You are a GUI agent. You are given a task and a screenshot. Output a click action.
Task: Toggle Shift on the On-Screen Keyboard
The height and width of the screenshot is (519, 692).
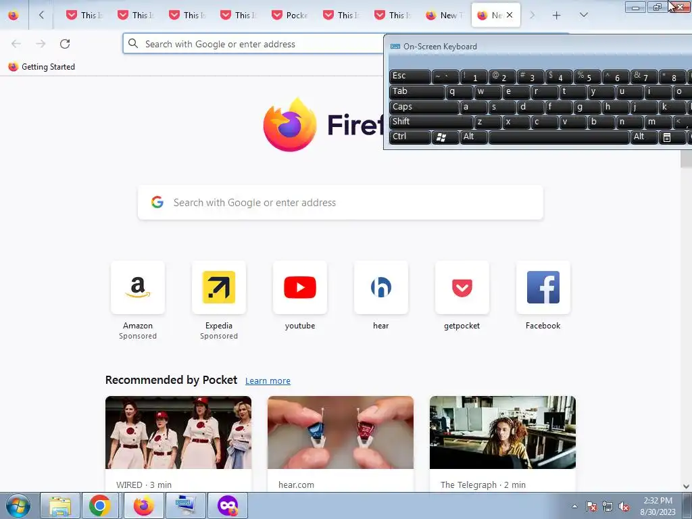pos(431,122)
